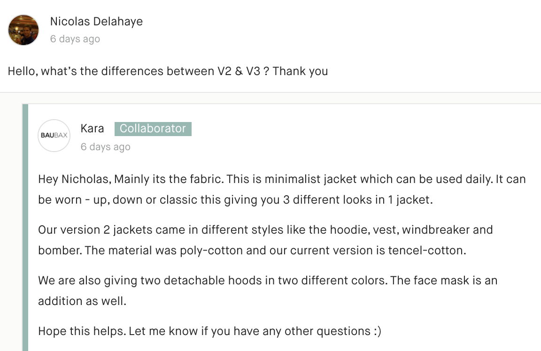Open Nicolas Delahaye's profile photo

(x=23, y=30)
